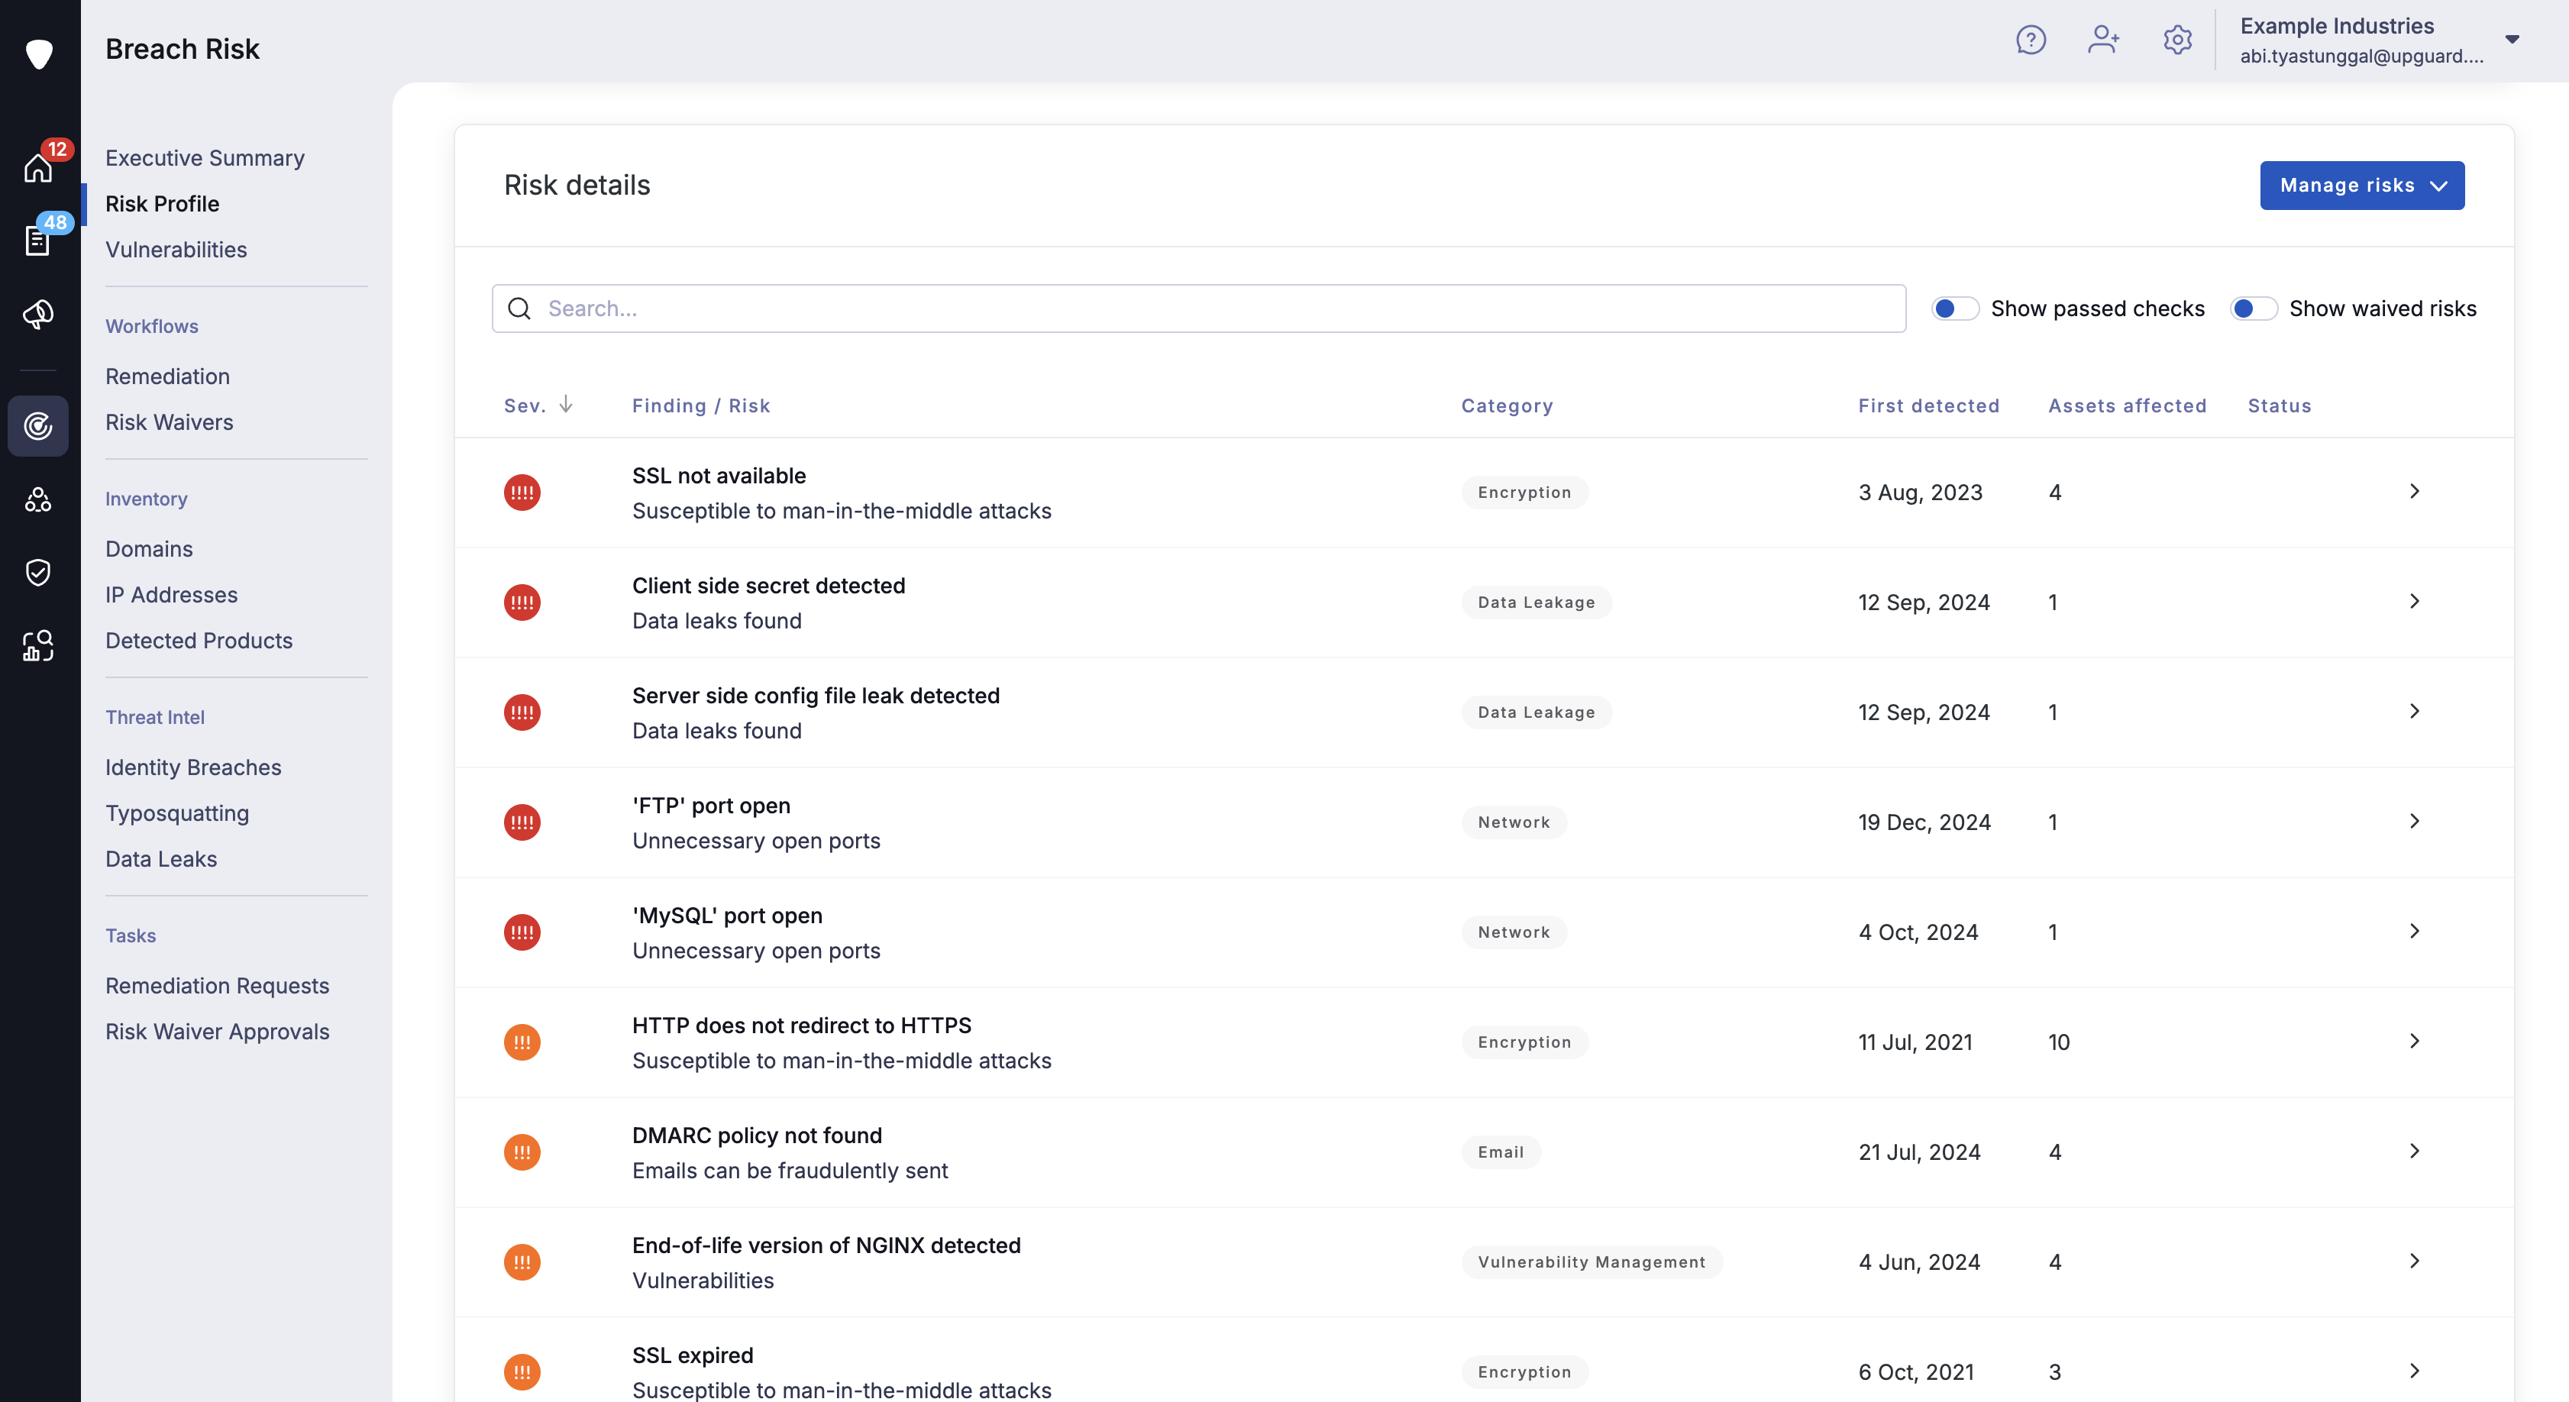Open the shield checkmark icon in sidebar

pos(38,573)
